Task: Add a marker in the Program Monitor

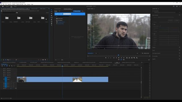Action: (x=106, y=58)
